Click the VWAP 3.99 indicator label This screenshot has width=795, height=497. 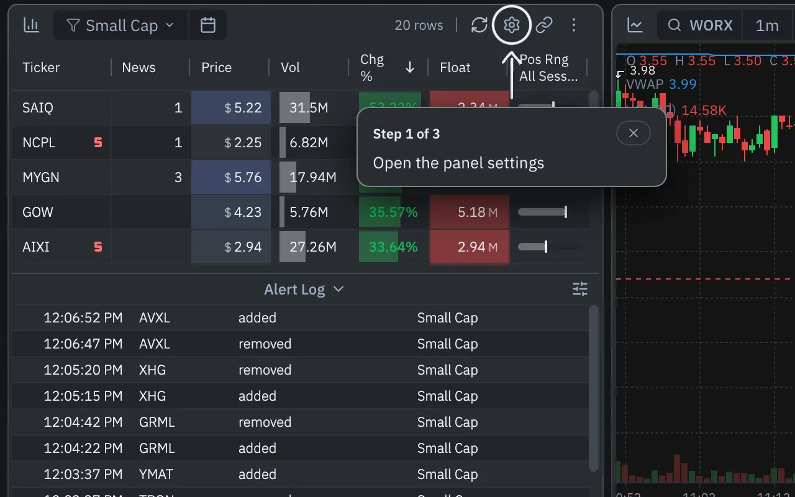(x=661, y=84)
